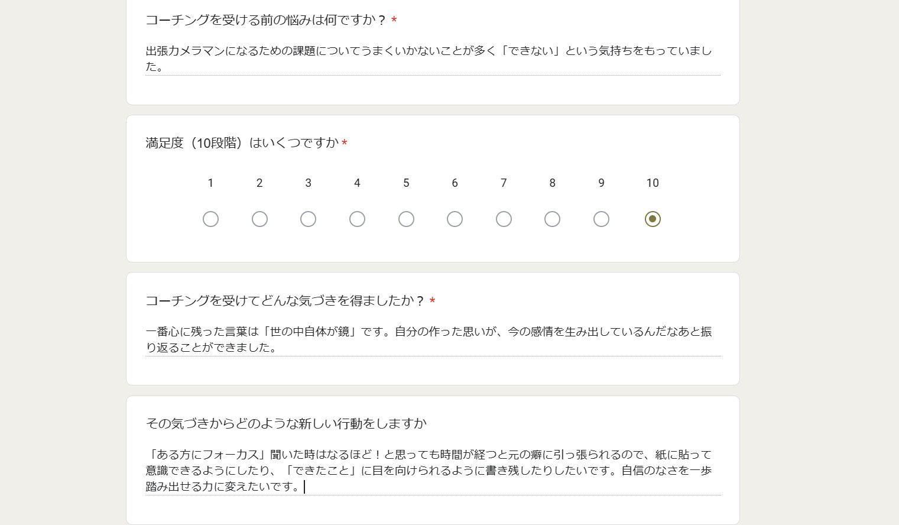Click the その気づきから新しい行動 question title
Screen dimensions: 899x525
pyautogui.click(x=286, y=424)
